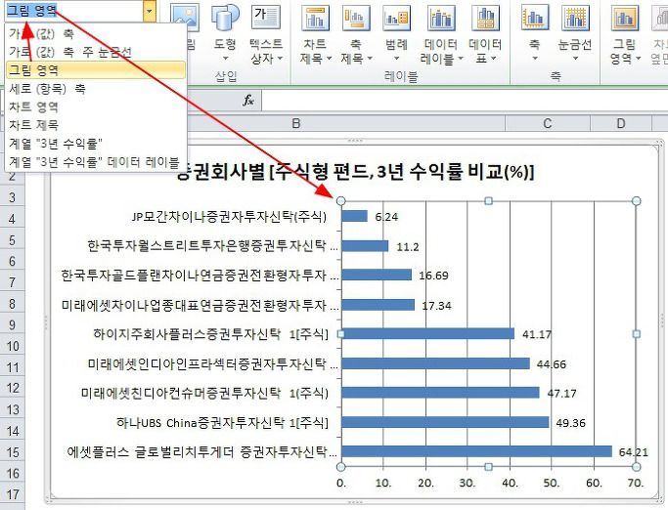Click the 도형 (Shapes) icon
Screen dimensions: 668x510
pos(225,18)
